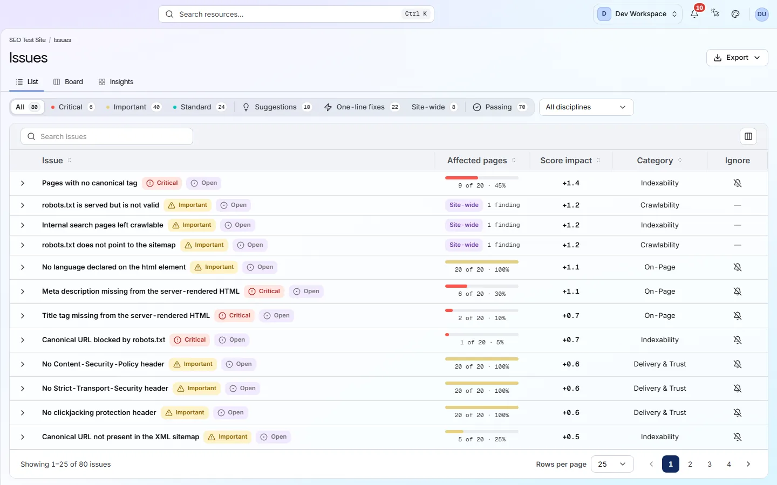
Task: Sort by Affected pages column
Action: pos(482,161)
